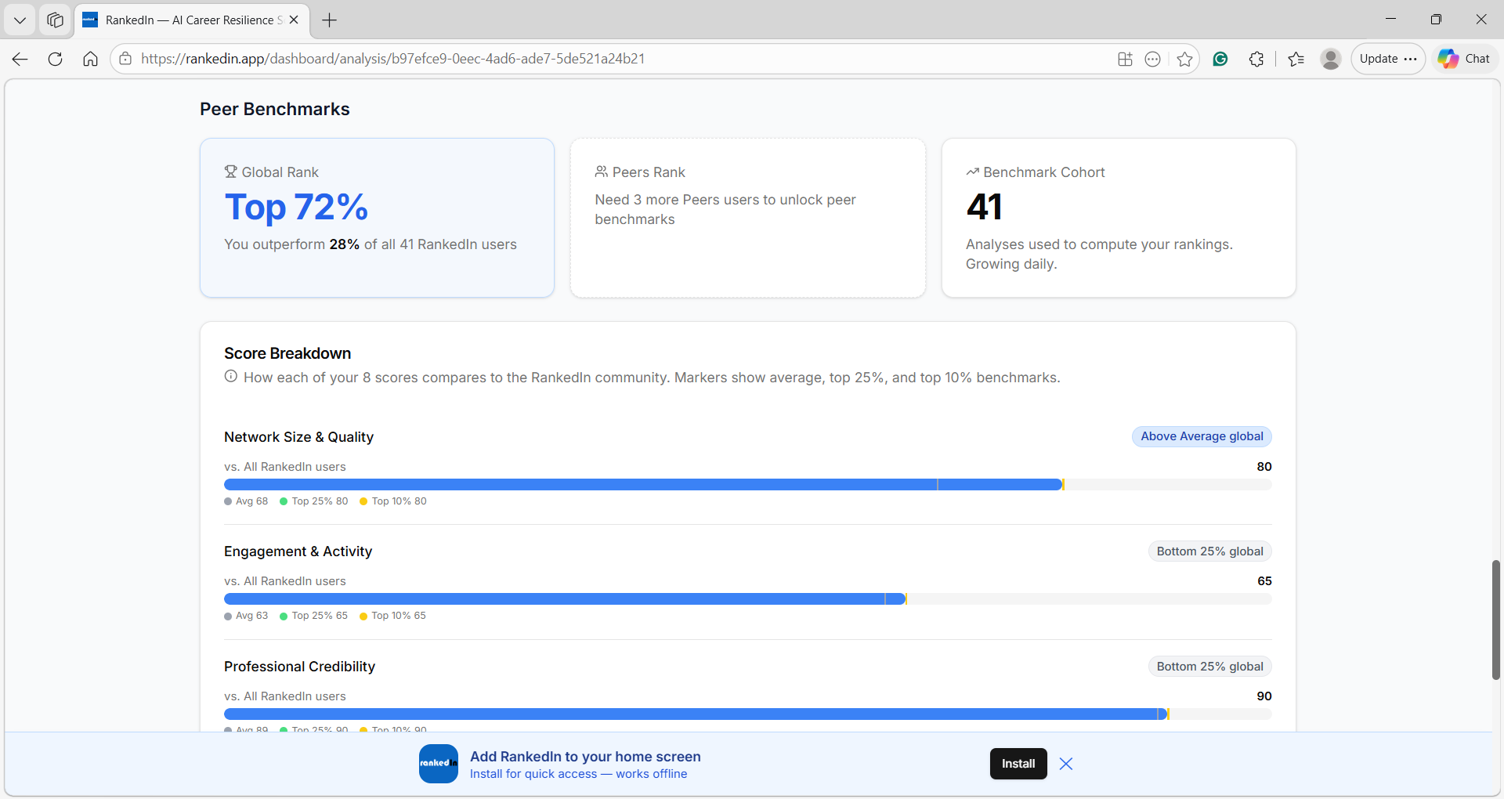Screen dimensions: 1504x799
Task: Click the Engagement score value 65
Action: coord(1264,581)
